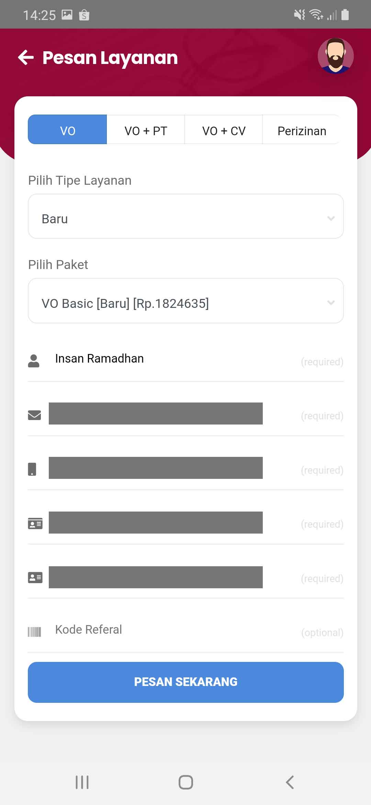The width and height of the screenshot is (371, 805).
Task: Tap the back arrow beside Pesan Layanan
Action: (x=26, y=57)
